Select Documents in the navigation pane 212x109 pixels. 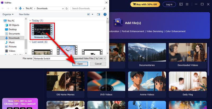pos(14,34)
